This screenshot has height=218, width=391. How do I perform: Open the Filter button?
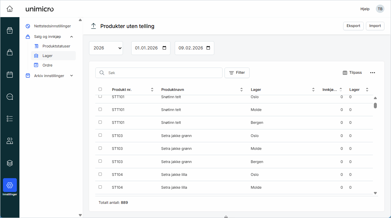237,73
